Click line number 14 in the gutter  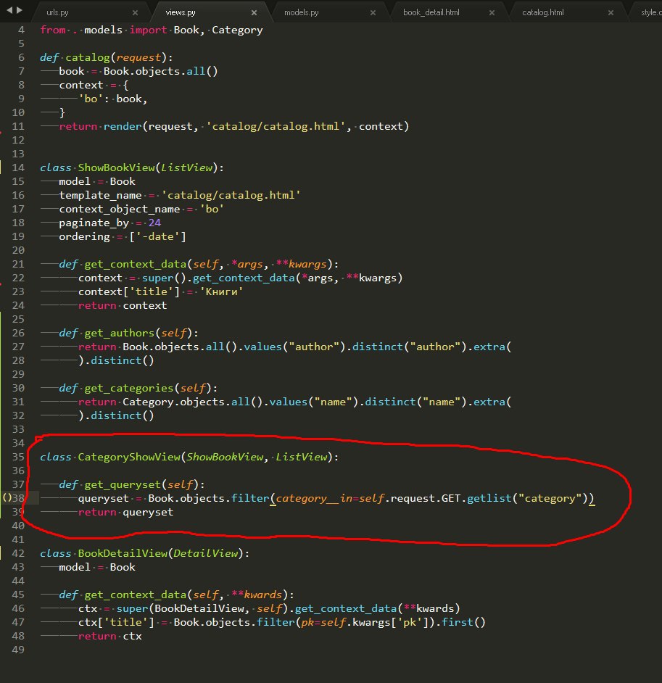(18, 167)
